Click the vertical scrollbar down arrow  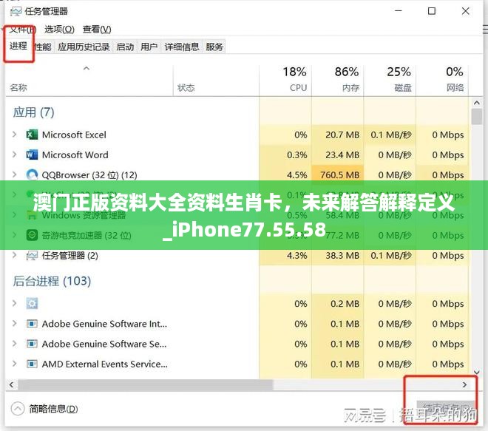pyautogui.click(x=476, y=372)
